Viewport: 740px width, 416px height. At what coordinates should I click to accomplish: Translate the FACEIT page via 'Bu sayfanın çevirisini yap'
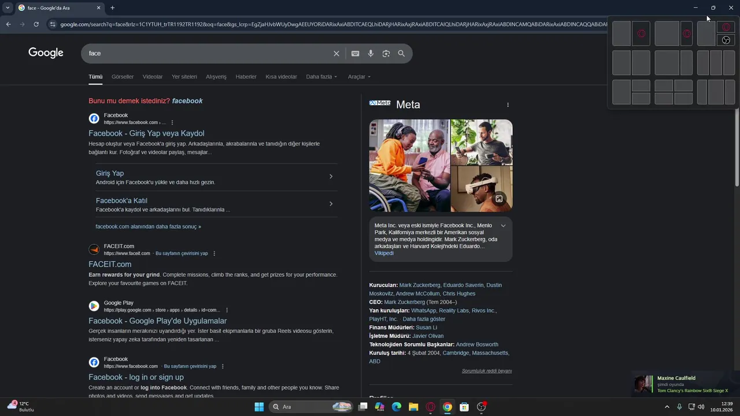tap(182, 253)
